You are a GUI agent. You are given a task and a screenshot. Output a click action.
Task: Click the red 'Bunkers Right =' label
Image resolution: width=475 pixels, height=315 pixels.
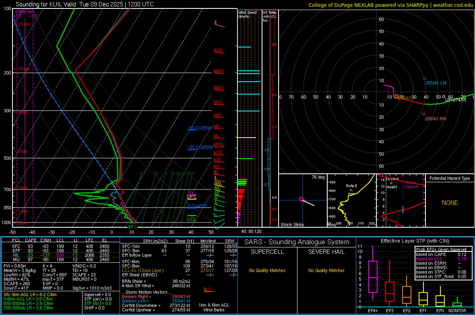136,296
